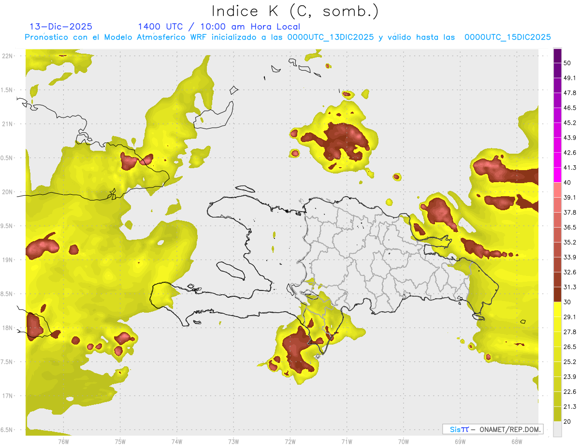This screenshot has height=448, width=580.
Task: Click the "23.9" color scale label
Action: [x=570, y=377]
